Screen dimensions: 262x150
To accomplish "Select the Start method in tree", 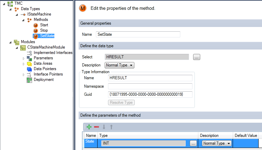I will (x=44, y=25).
